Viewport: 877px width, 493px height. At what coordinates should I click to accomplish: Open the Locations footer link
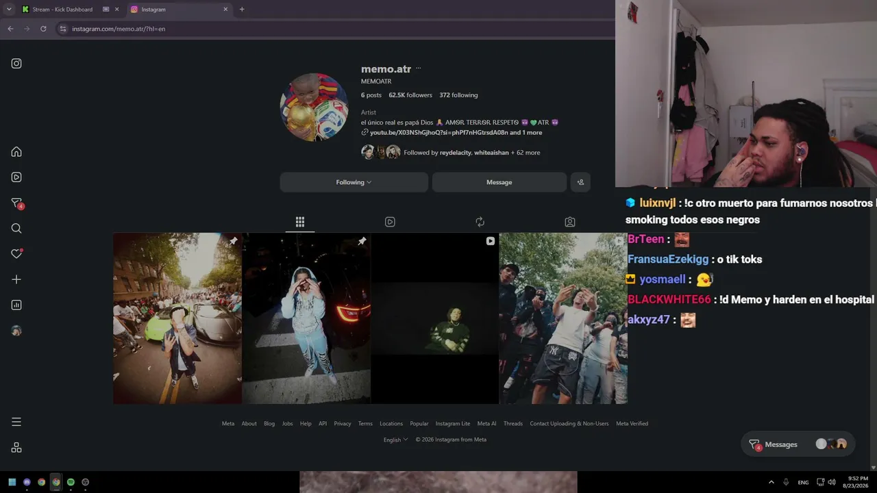point(391,424)
